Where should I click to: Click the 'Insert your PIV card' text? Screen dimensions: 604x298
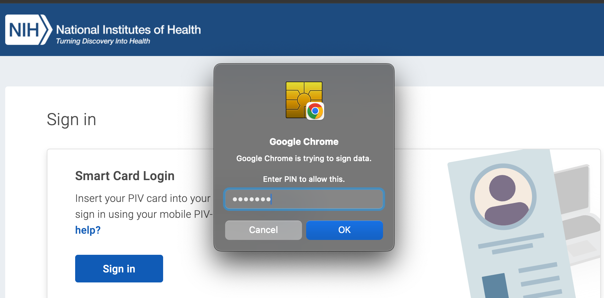[143, 198]
